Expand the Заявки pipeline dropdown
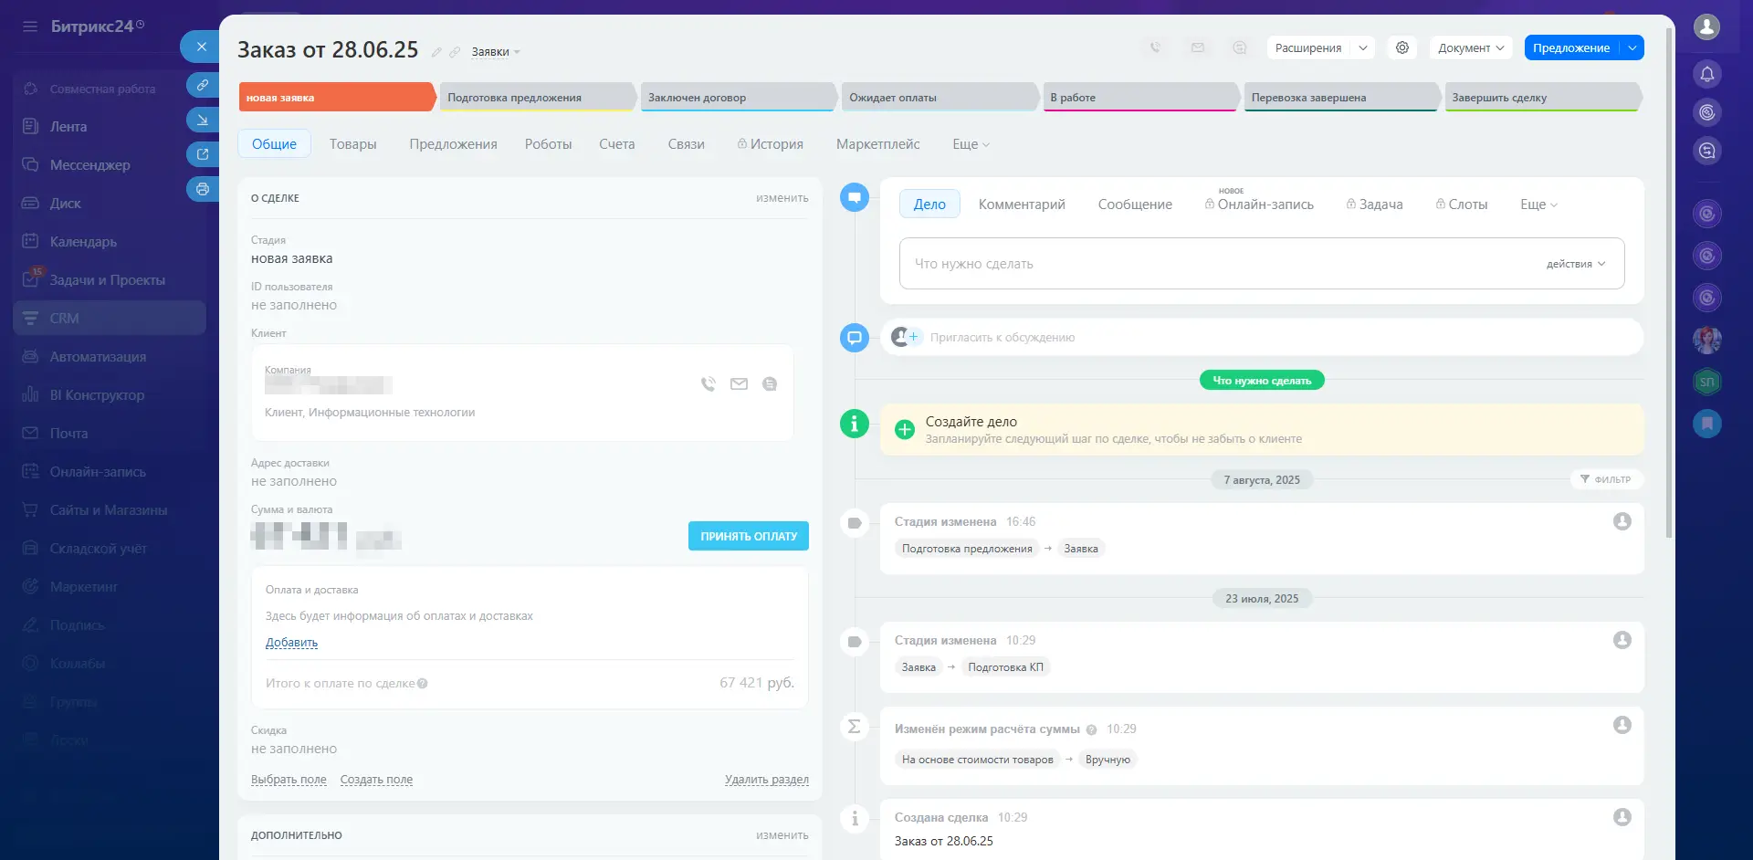This screenshot has height=860, width=1753. pos(496,52)
